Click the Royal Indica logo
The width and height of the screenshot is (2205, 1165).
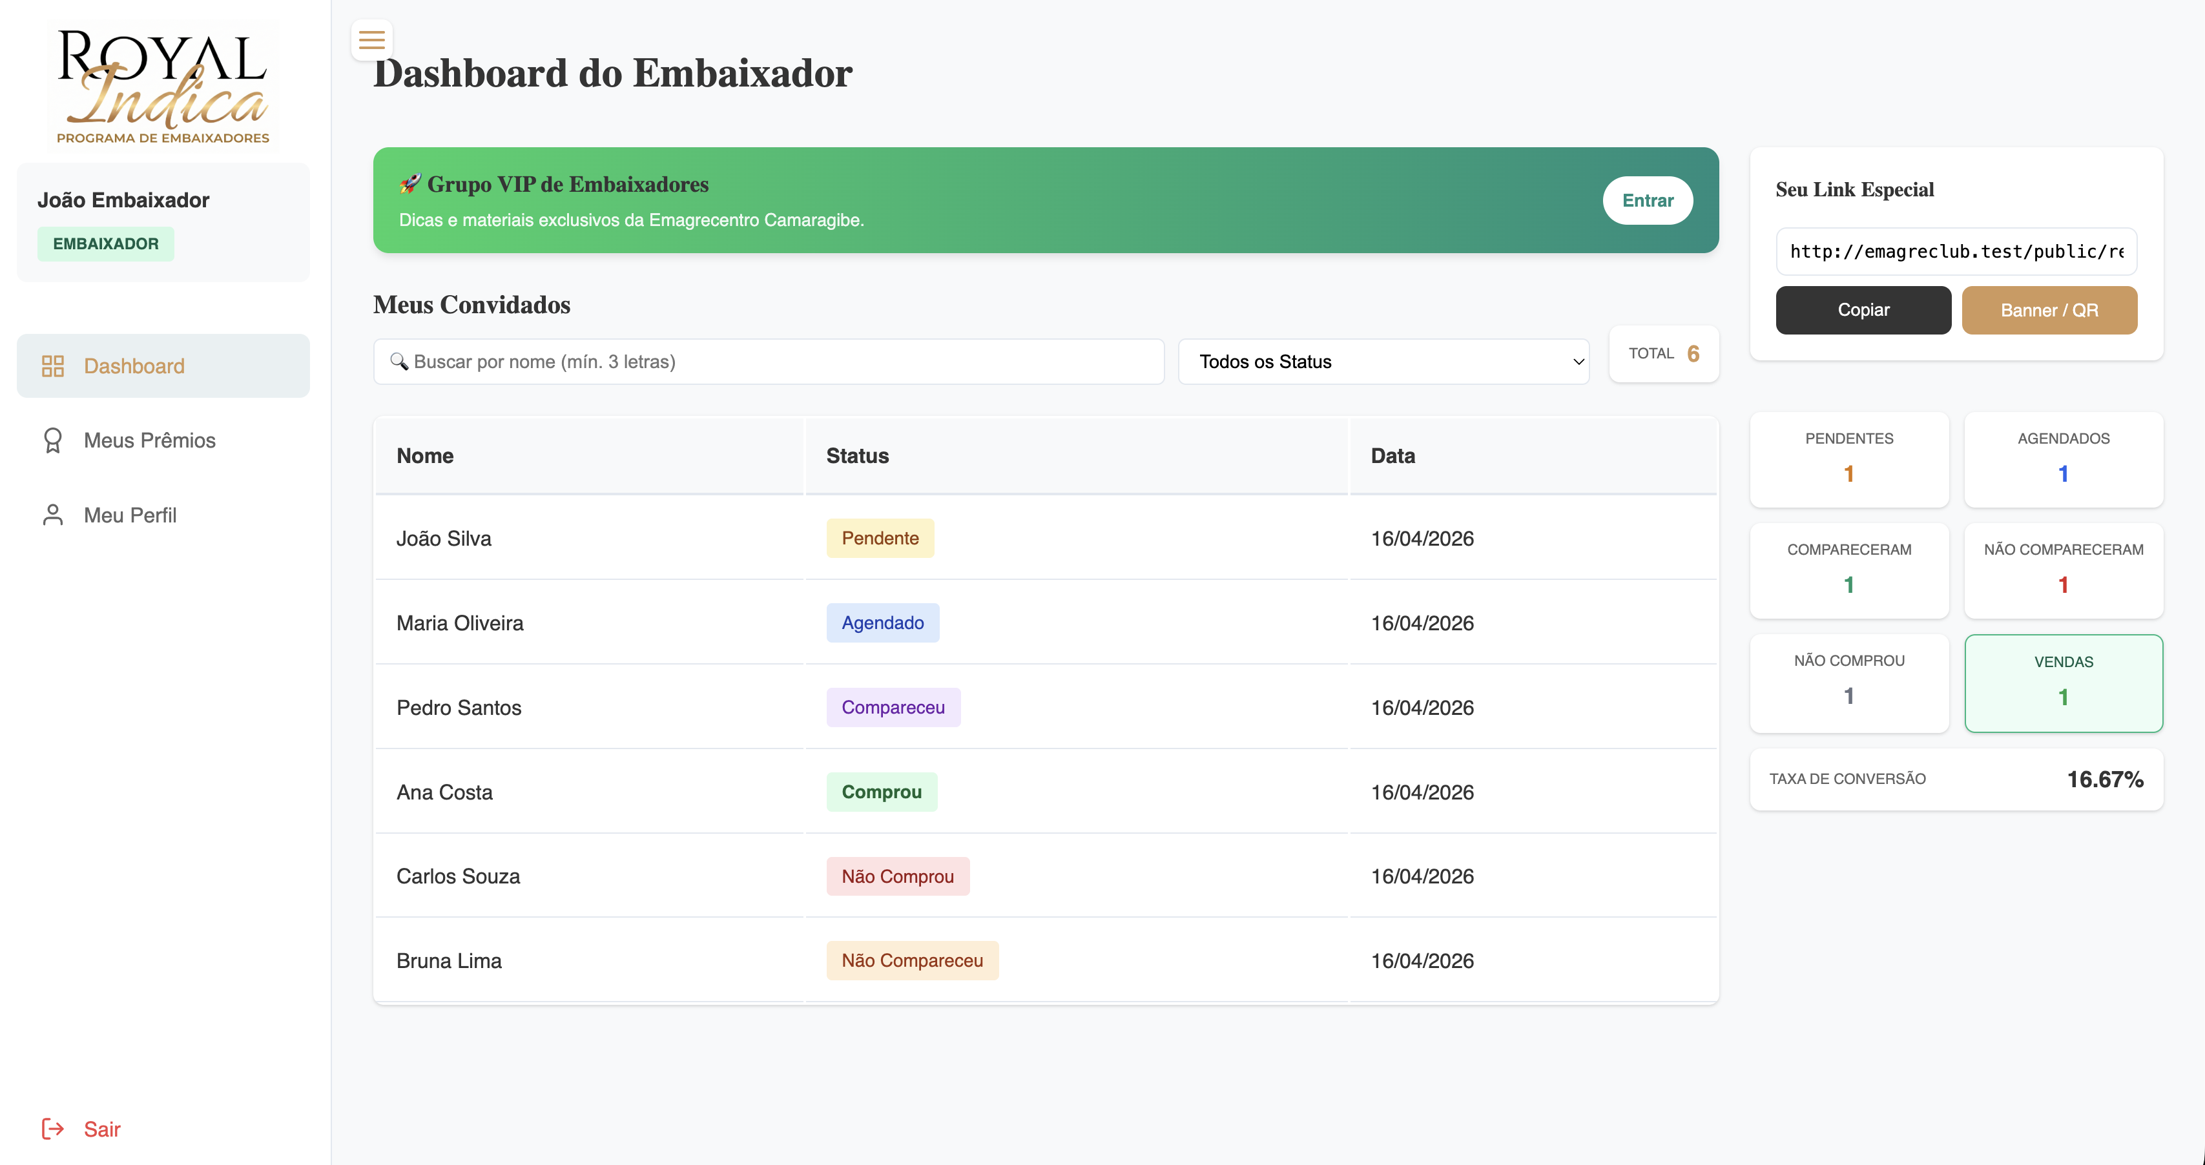coord(161,83)
